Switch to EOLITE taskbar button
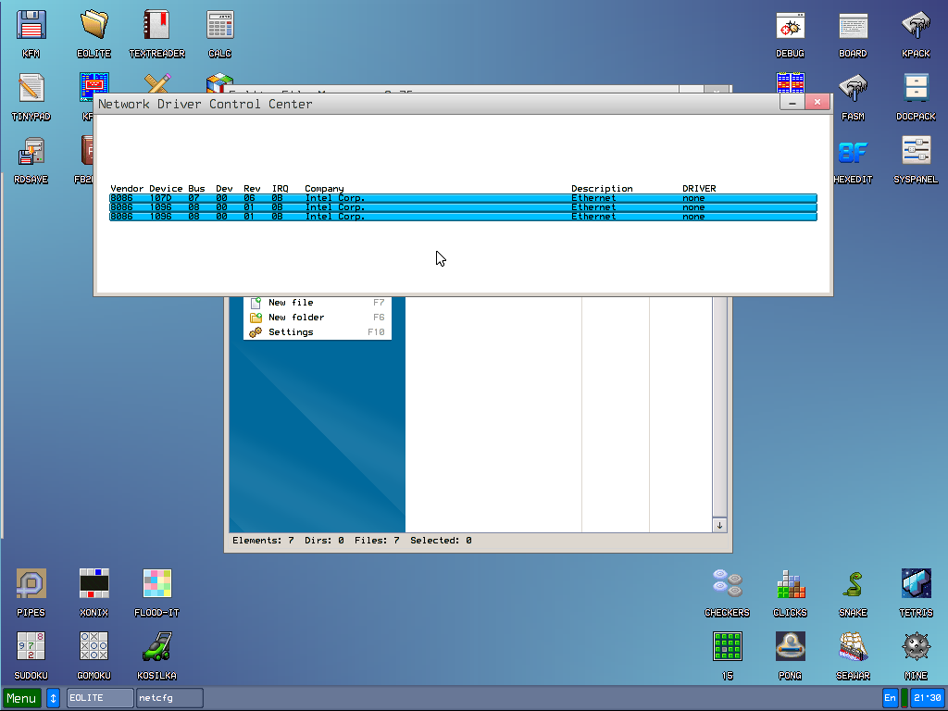 point(99,698)
